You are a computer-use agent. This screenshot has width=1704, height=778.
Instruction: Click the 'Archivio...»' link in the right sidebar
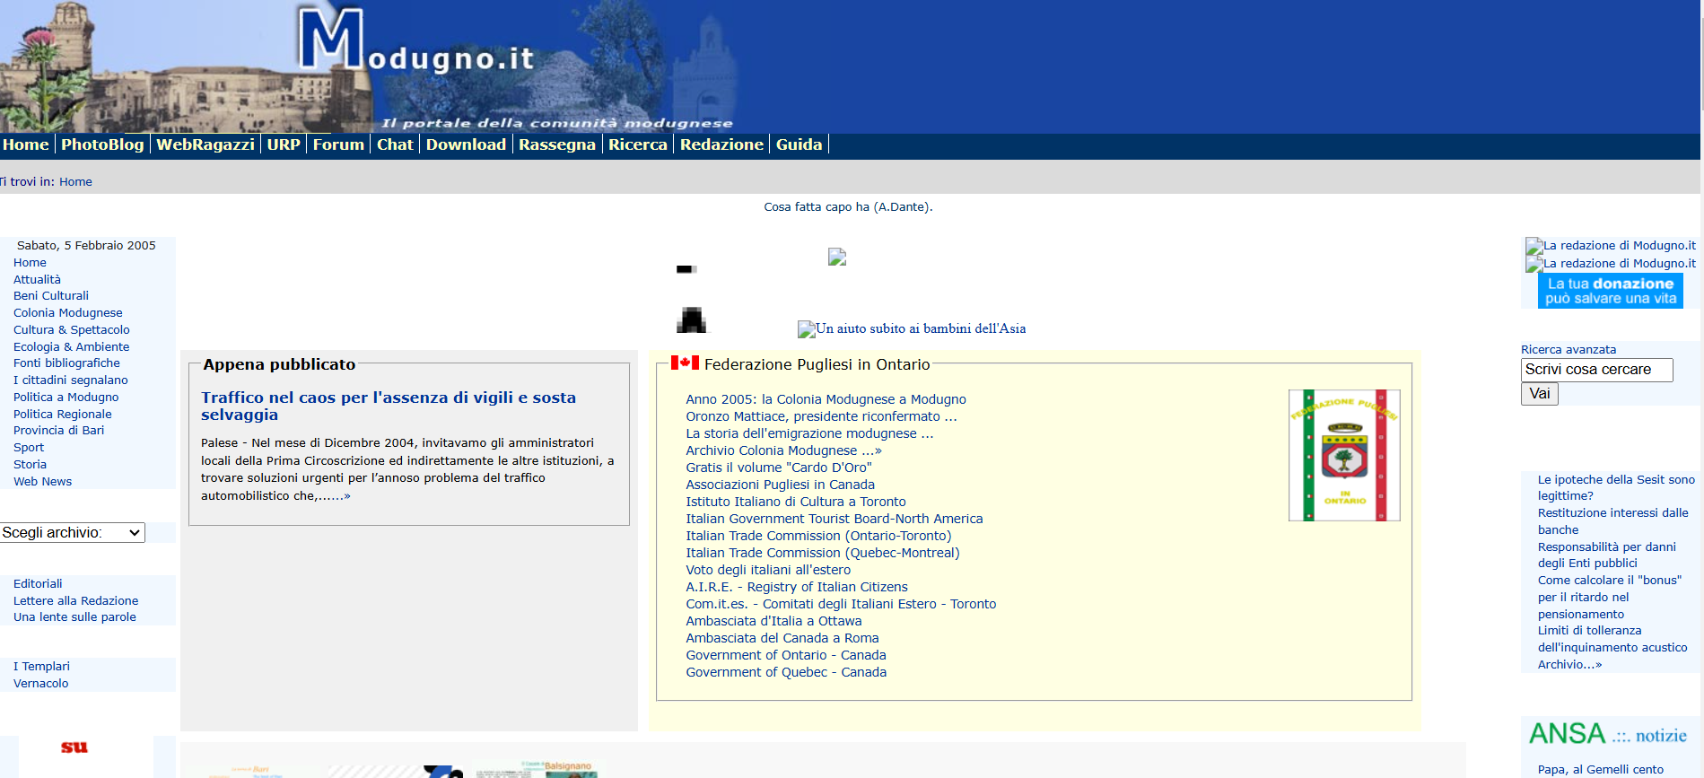point(1569,665)
